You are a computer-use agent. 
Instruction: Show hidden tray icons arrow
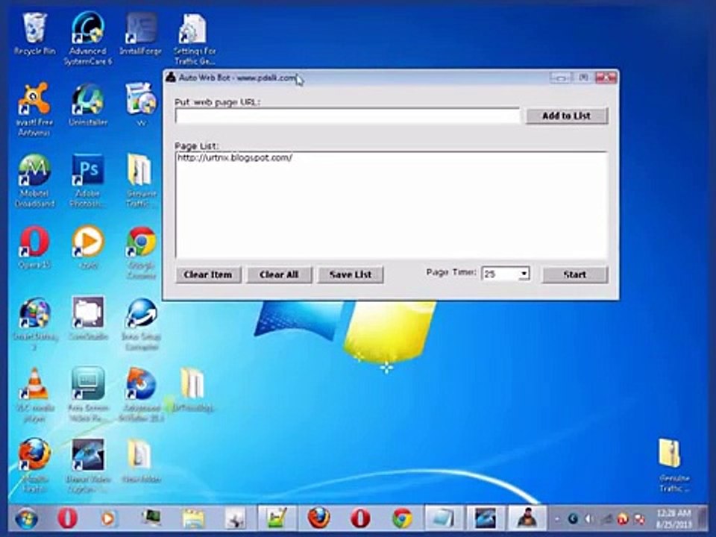click(x=557, y=519)
